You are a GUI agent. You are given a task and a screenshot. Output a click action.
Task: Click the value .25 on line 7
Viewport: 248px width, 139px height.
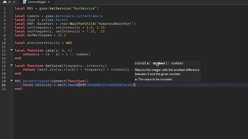coord(102,31)
